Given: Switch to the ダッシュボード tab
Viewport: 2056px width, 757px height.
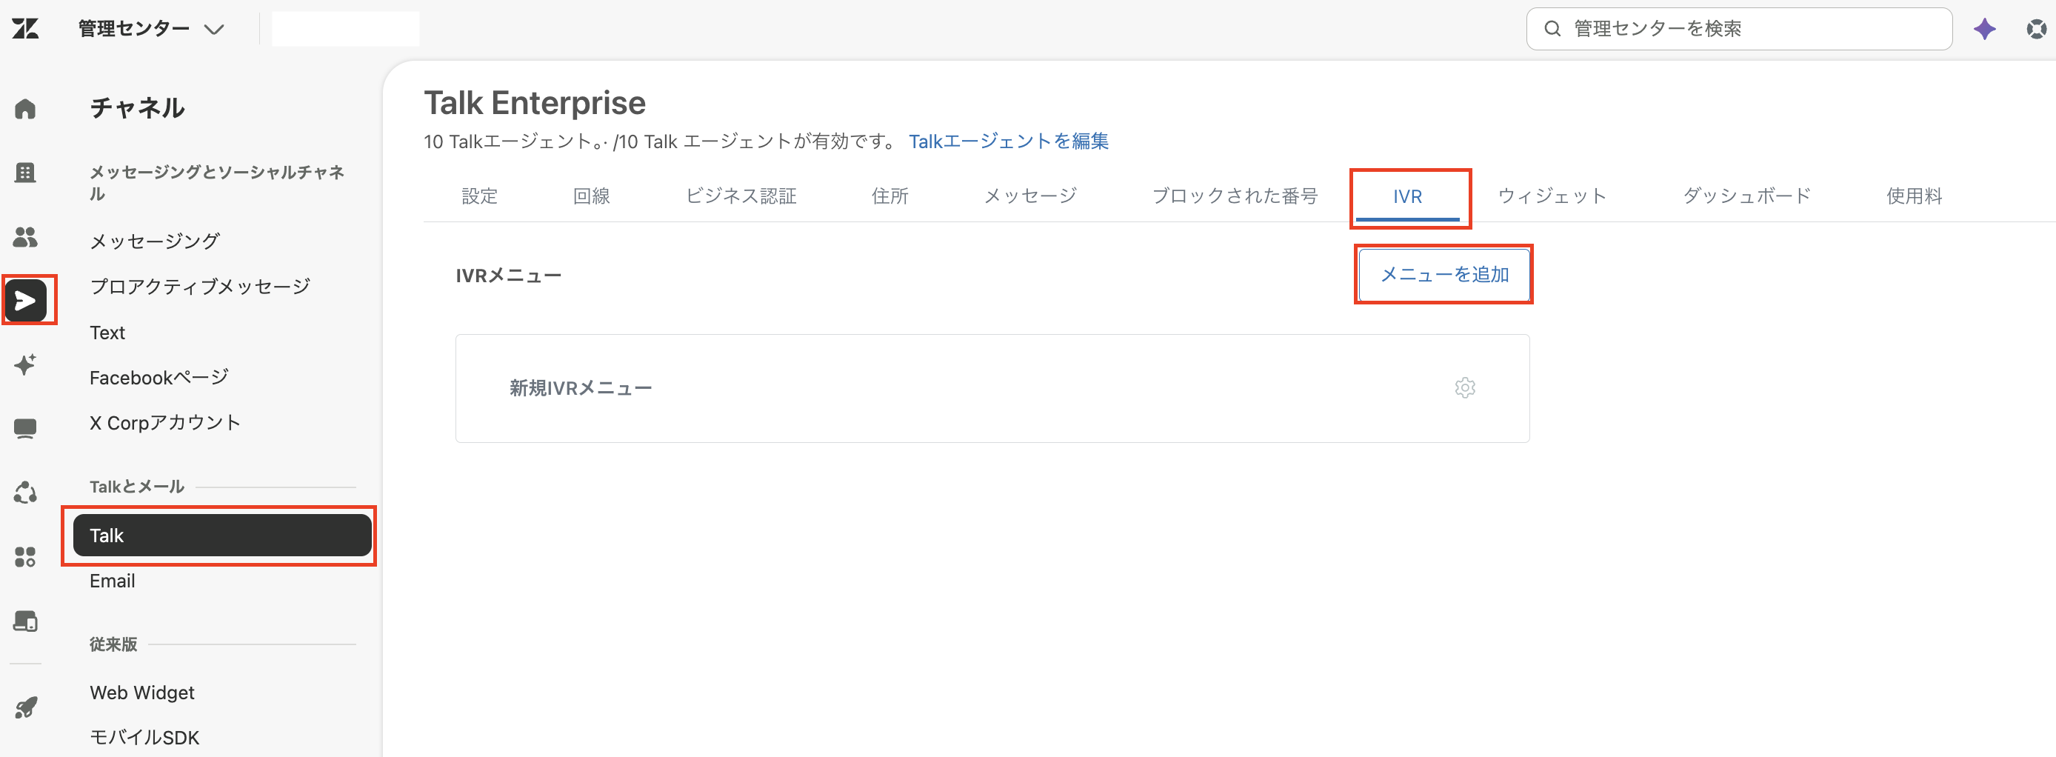Looking at the screenshot, I should [1746, 196].
